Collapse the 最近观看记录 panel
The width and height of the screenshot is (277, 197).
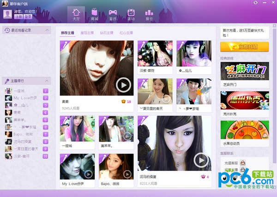47,30
